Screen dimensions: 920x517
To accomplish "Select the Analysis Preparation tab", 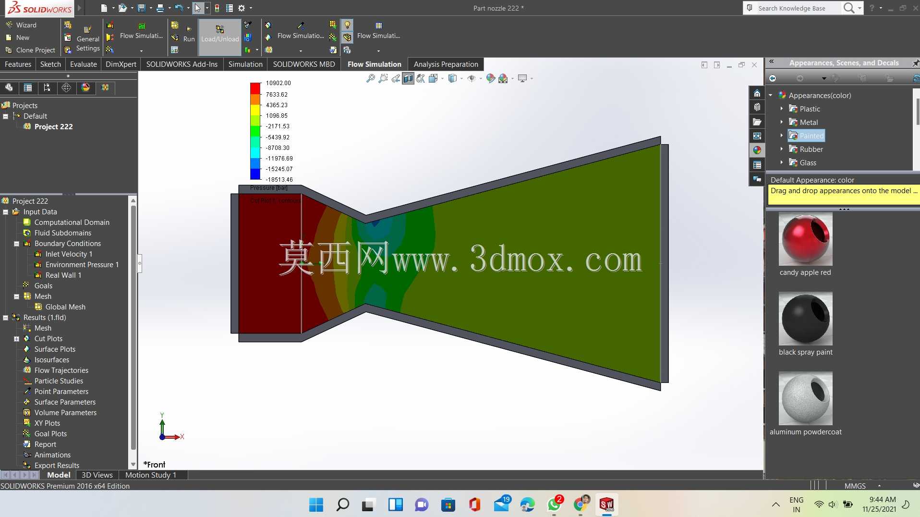I will tap(446, 64).
